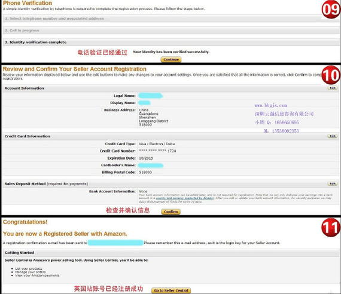Edit the Sales Deposit Method section
Screen dimensions: 341x294
[332, 183]
